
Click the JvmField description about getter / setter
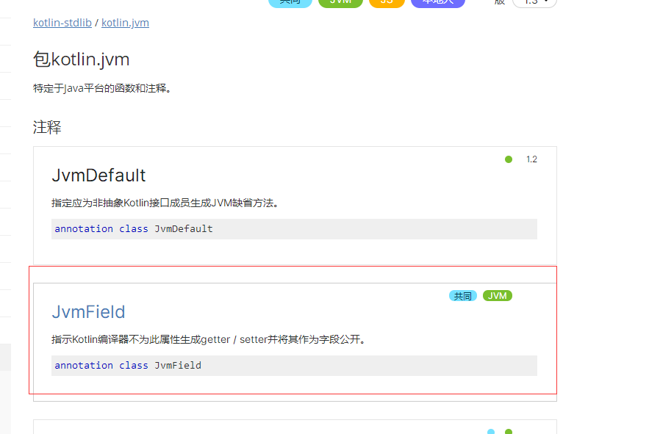[209, 340]
